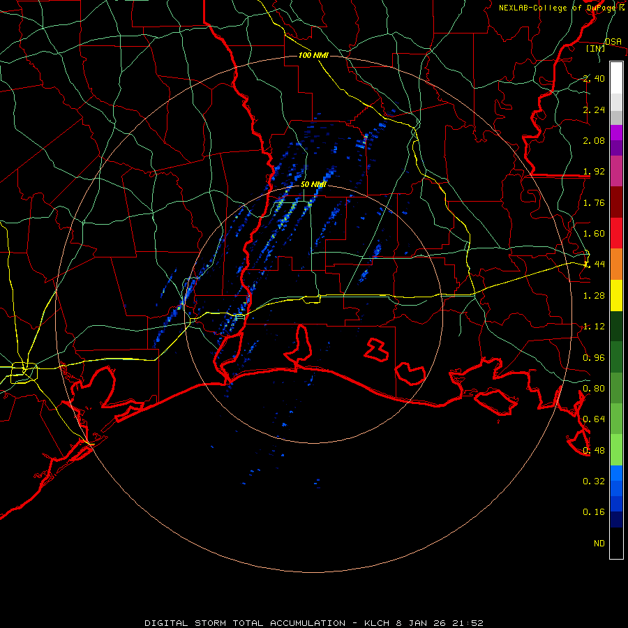Select the bright red swatch beside 1.60
This screenshot has height=628, width=628.
coord(616,233)
